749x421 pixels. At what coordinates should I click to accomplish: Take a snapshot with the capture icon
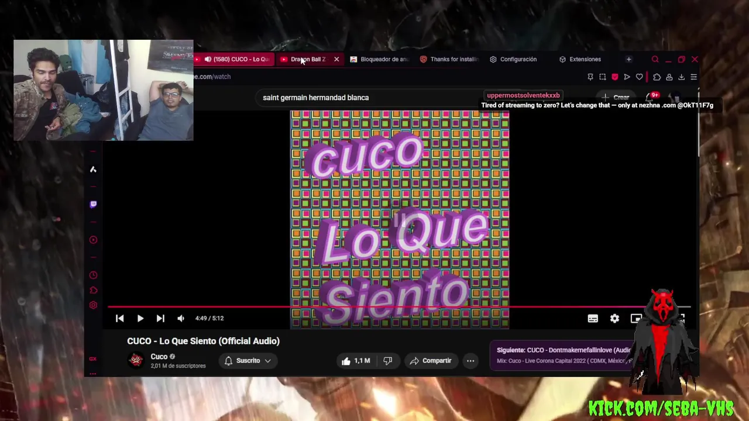tap(602, 77)
